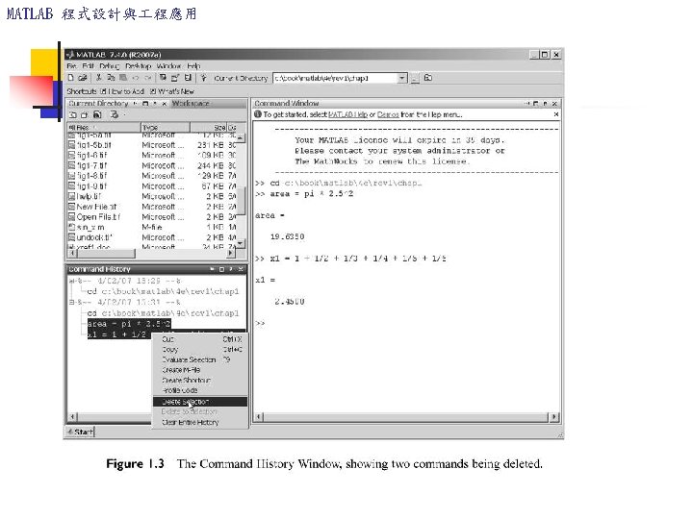Screen dimensions: 693x519
Task: Expand the 4/02/07 15:29 history session node
Action: [x=71, y=281]
